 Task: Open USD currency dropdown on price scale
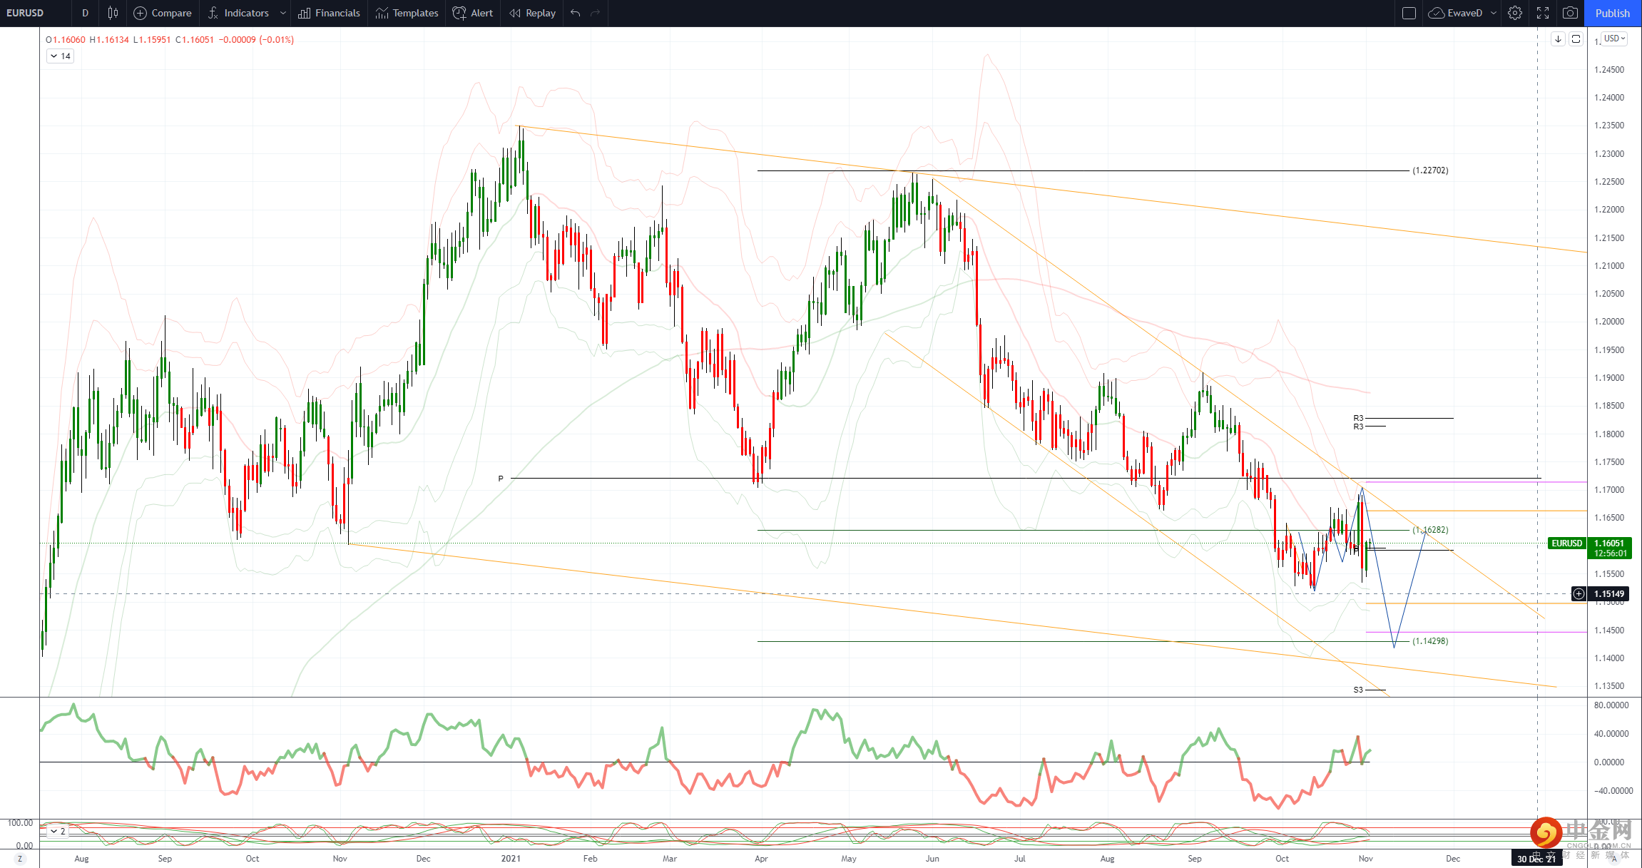[x=1614, y=39]
